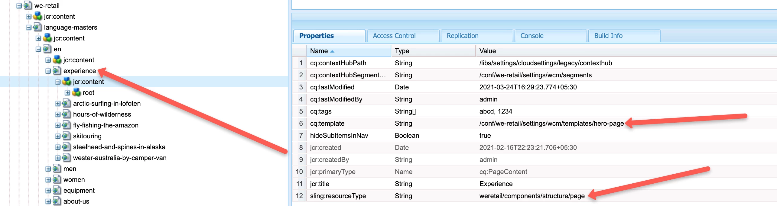
Task: Switch to the Console tab
Action: click(550, 36)
